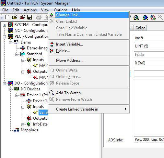Select the Demo-Image tree item
The width and height of the screenshot is (164, 158).
[37, 48]
